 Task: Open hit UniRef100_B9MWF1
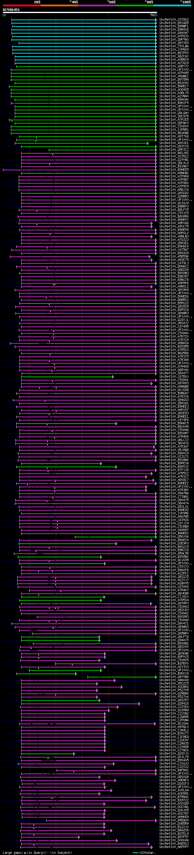[174, 26]
